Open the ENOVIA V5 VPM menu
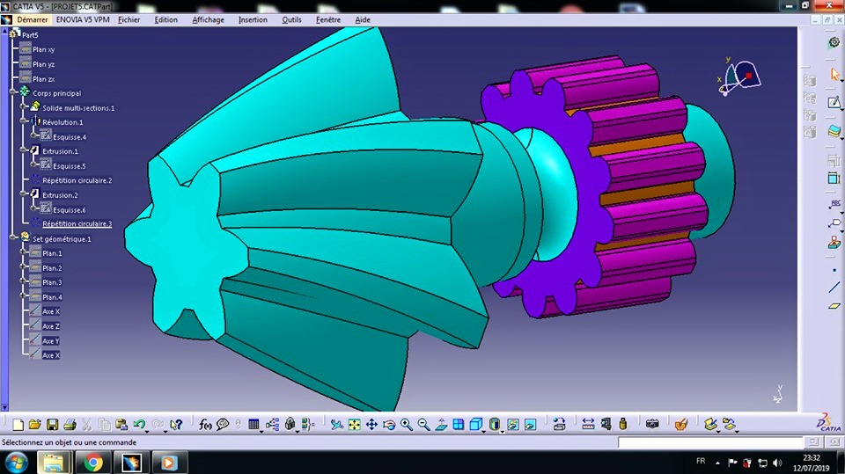Viewport: 845px width, 474px height. (x=83, y=20)
